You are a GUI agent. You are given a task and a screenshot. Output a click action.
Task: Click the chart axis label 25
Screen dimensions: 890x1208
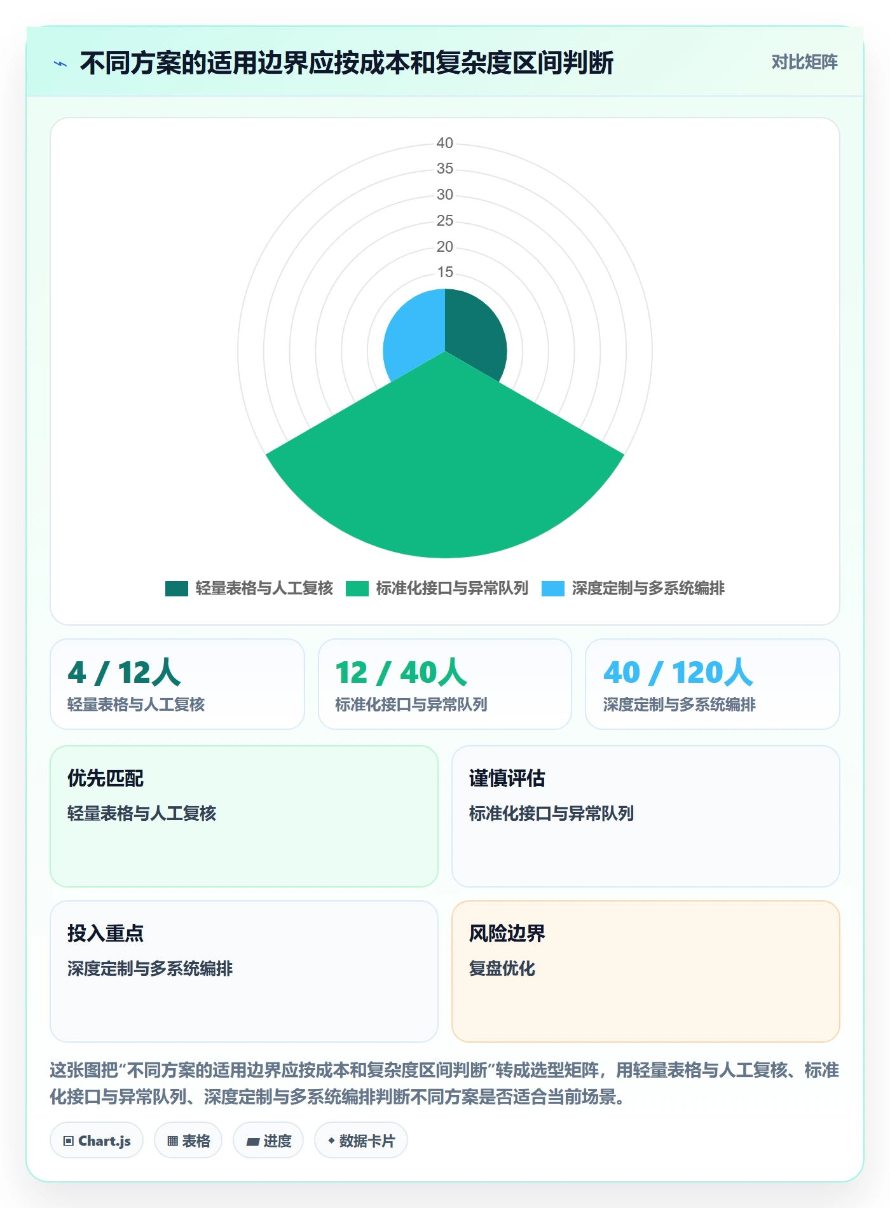tap(445, 221)
